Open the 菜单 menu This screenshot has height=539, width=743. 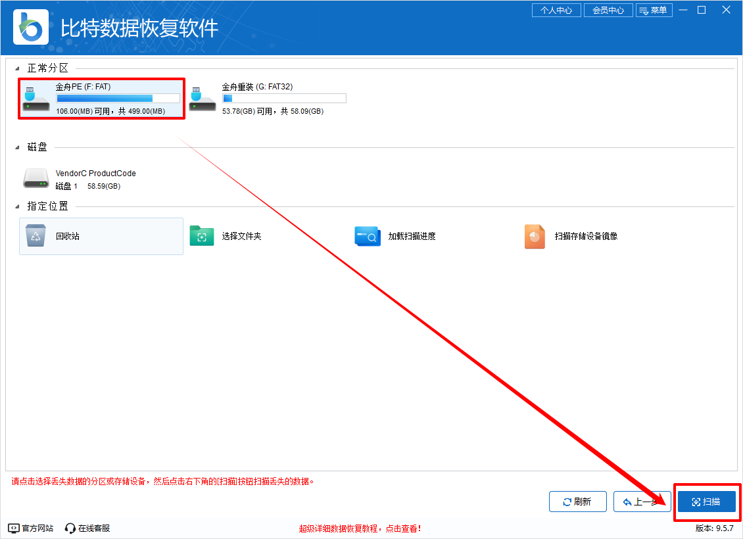point(654,10)
